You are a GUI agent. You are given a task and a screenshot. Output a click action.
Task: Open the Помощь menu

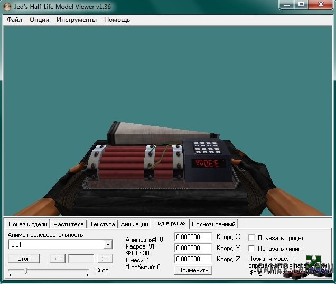click(x=117, y=20)
